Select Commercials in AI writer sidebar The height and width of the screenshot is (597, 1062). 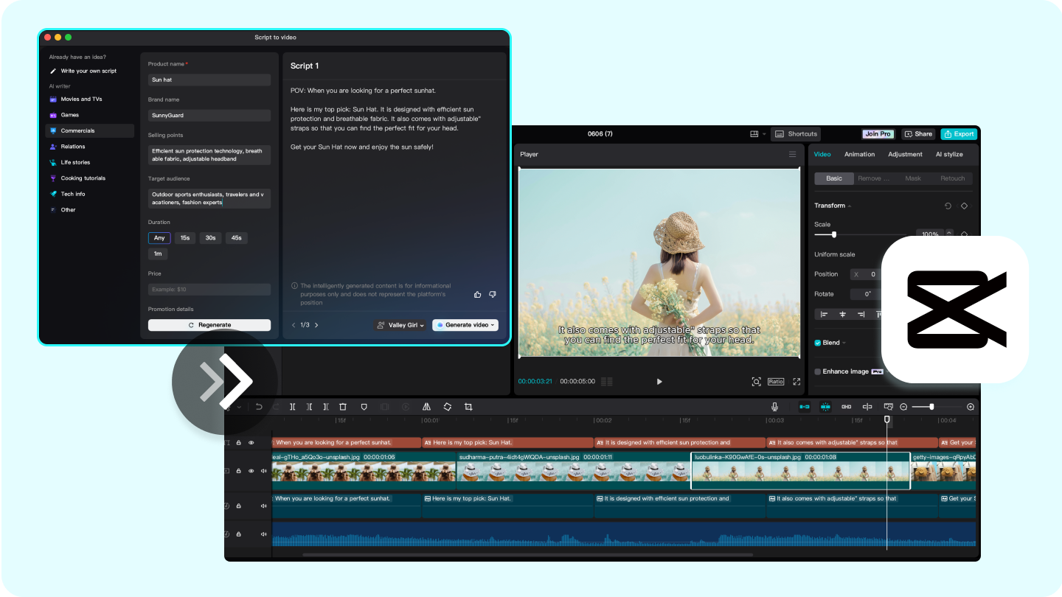pos(90,130)
